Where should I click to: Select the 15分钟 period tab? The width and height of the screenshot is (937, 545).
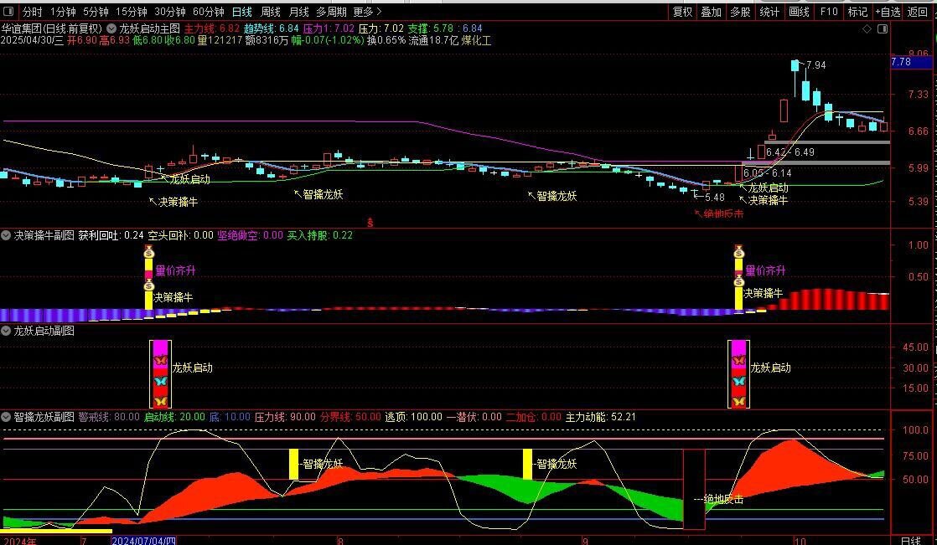(132, 12)
